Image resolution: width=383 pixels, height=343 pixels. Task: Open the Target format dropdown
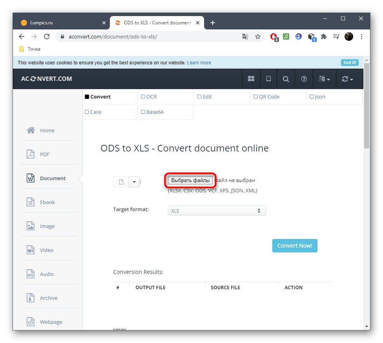(x=217, y=211)
